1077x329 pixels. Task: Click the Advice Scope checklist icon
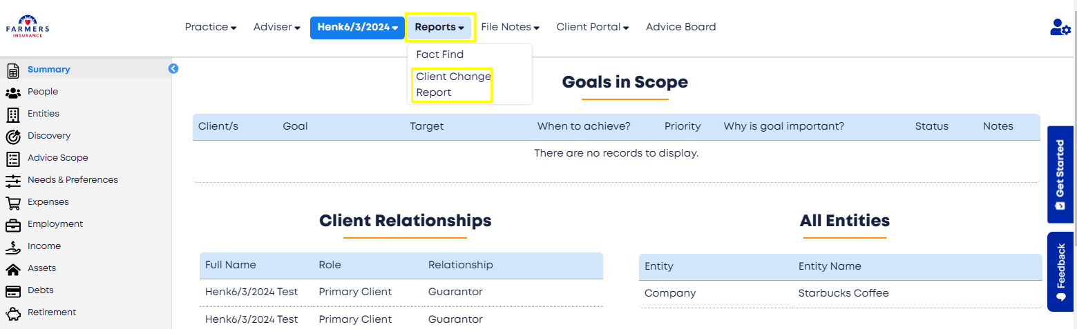pos(12,159)
